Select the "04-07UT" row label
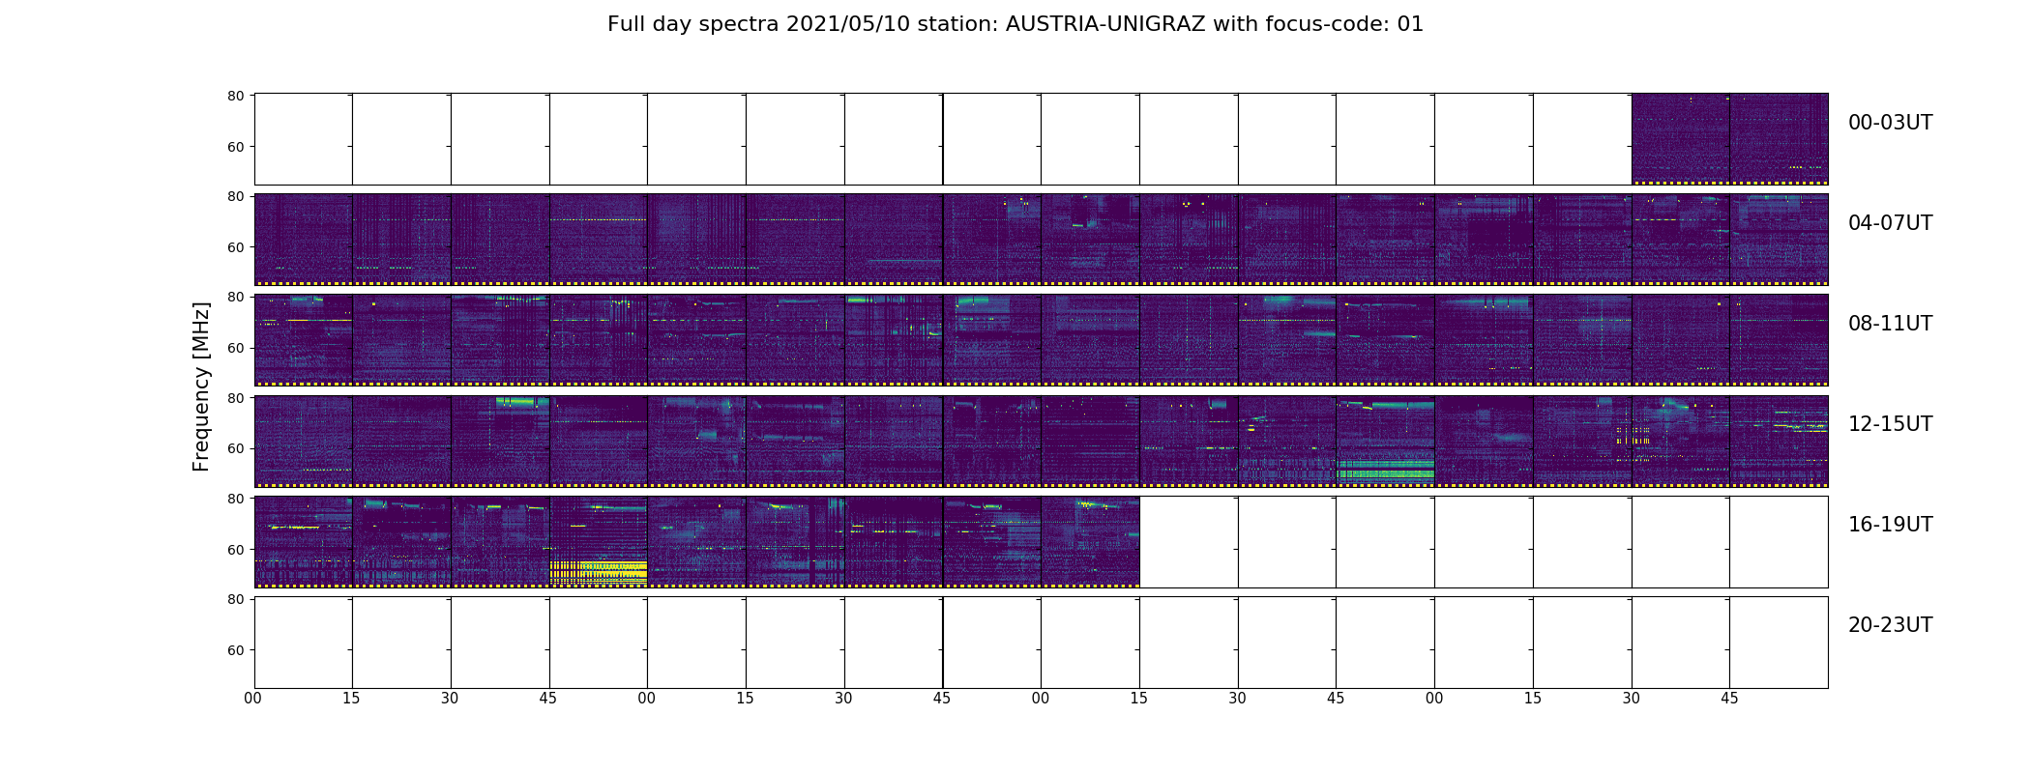The height and width of the screenshot is (773, 2031). pyautogui.click(x=1890, y=223)
